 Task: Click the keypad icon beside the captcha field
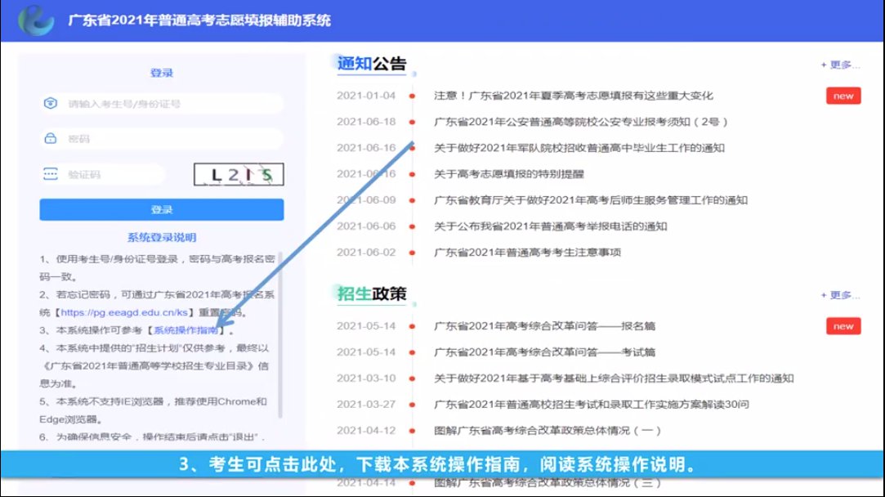[50, 174]
